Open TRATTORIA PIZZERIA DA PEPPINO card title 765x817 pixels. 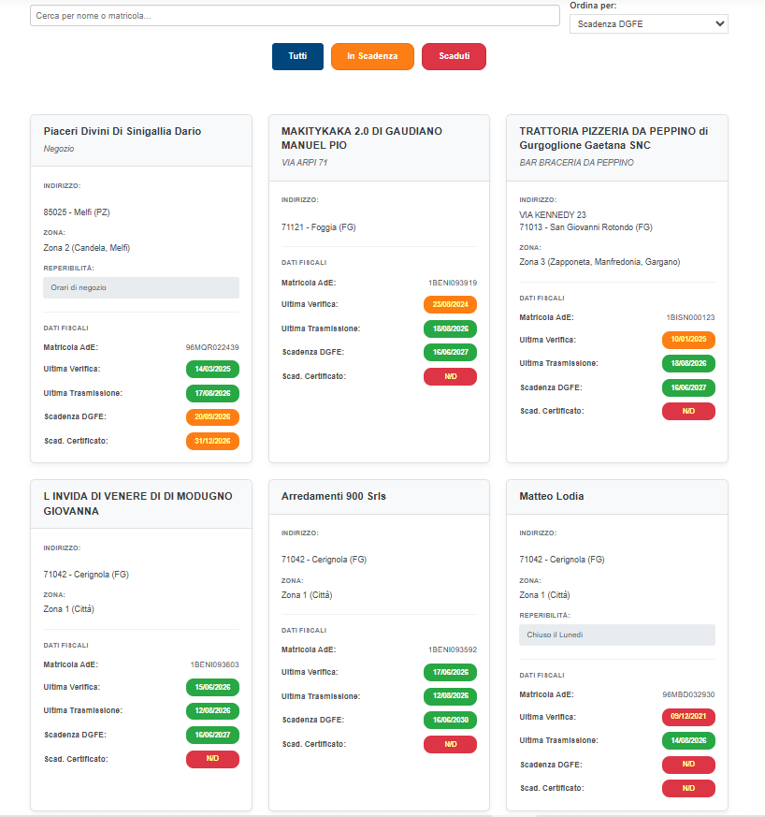click(x=613, y=139)
